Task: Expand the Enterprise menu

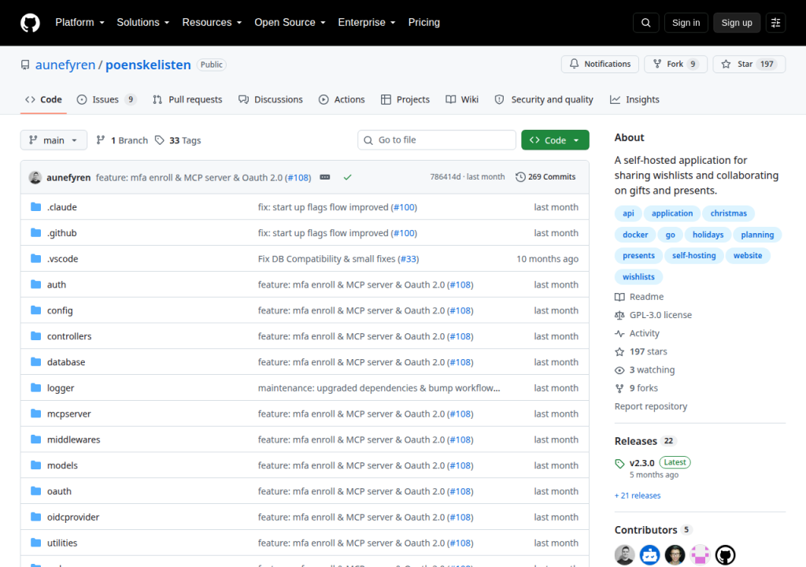Action: point(367,23)
